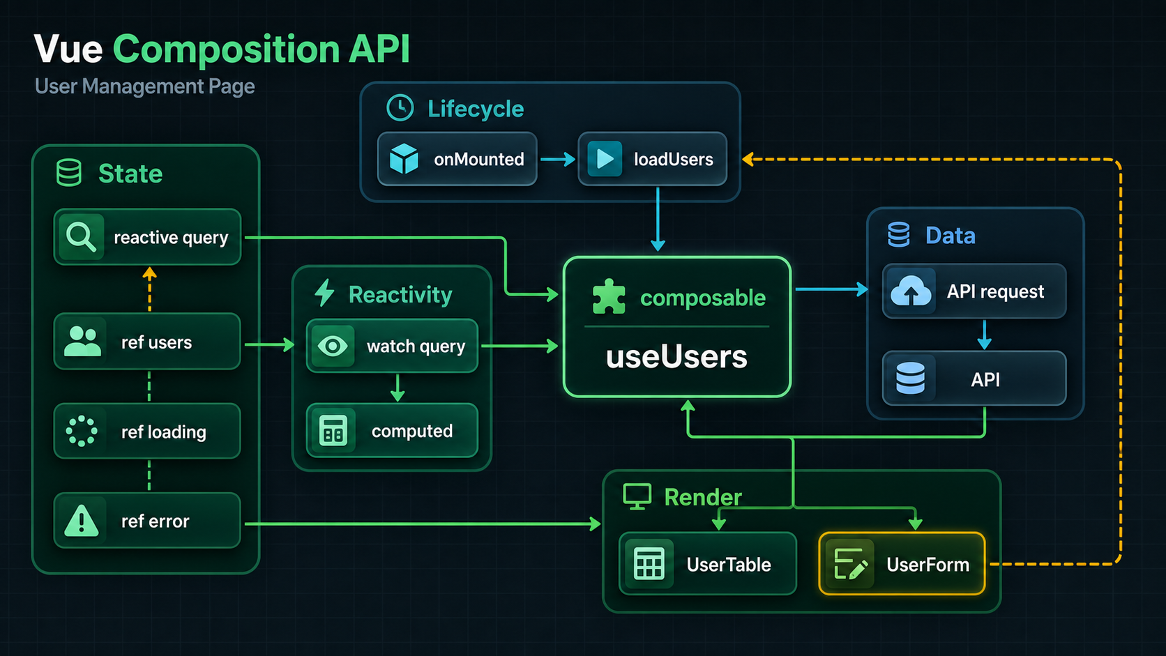Click the cube icon in onMounted node
Image resolution: width=1166 pixels, height=656 pixels.
click(404, 159)
